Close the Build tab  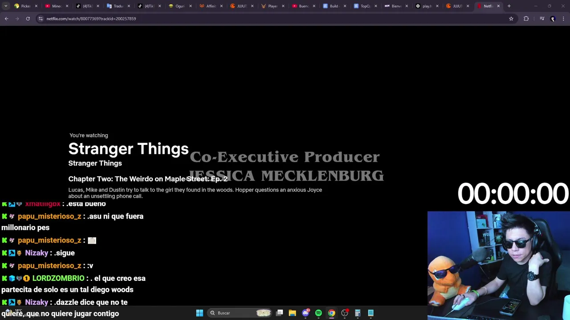(x=345, y=6)
